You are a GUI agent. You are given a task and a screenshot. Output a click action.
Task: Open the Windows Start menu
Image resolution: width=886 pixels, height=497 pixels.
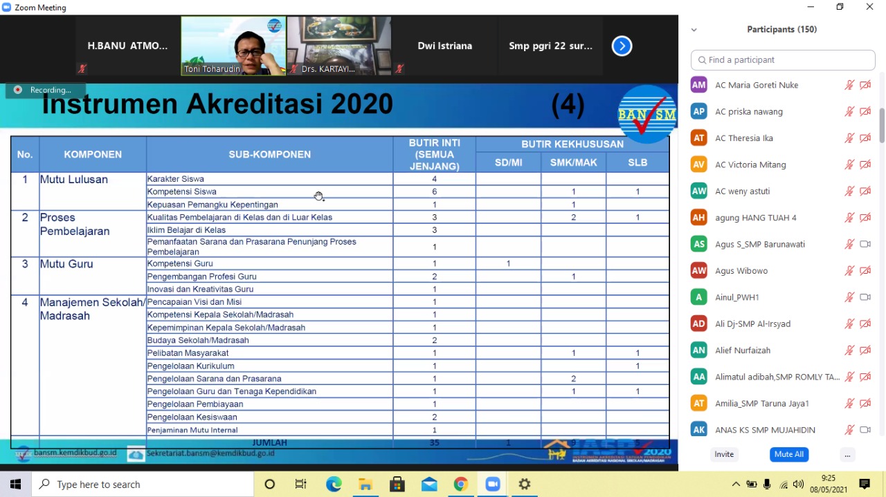(x=15, y=484)
